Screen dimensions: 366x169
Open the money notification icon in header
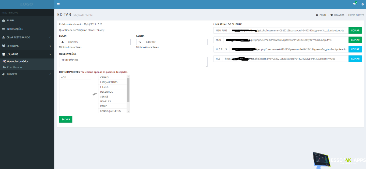[355, 4]
